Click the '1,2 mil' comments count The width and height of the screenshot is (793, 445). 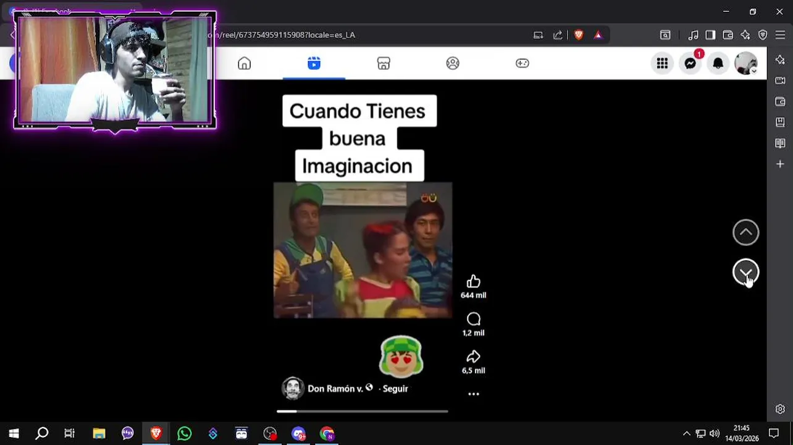[474, 333]
